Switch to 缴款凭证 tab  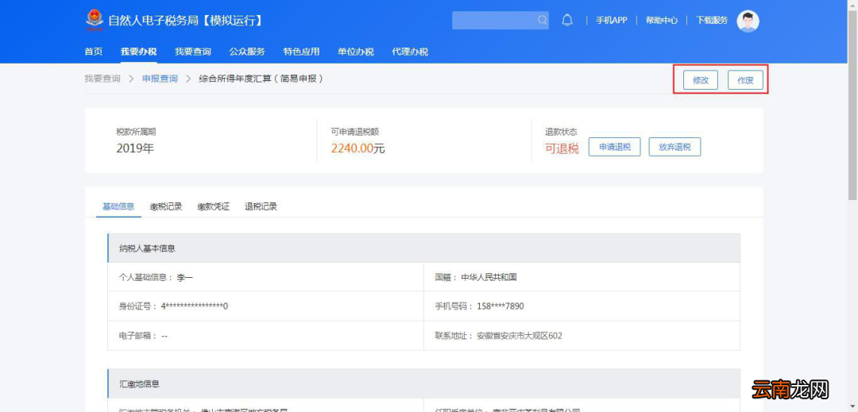click(214, 207)
